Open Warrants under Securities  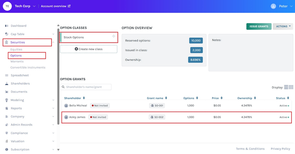pyautogui.click(x=17, y=61)
